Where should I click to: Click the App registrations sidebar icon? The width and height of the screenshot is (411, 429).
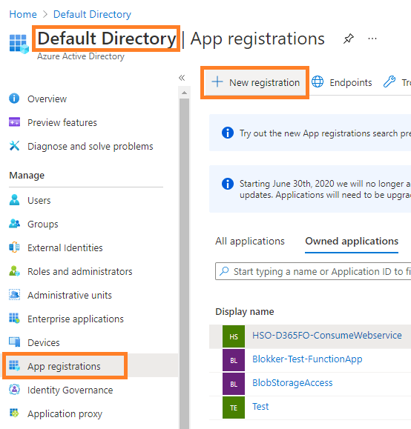(x=14, y=365)
